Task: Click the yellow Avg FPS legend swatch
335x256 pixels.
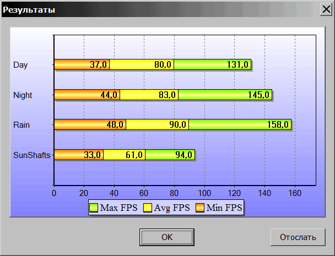Action: (148, 208)
